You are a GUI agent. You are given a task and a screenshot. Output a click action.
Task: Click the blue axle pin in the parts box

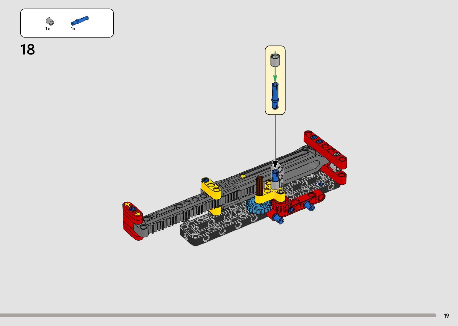tap(80, 21)
